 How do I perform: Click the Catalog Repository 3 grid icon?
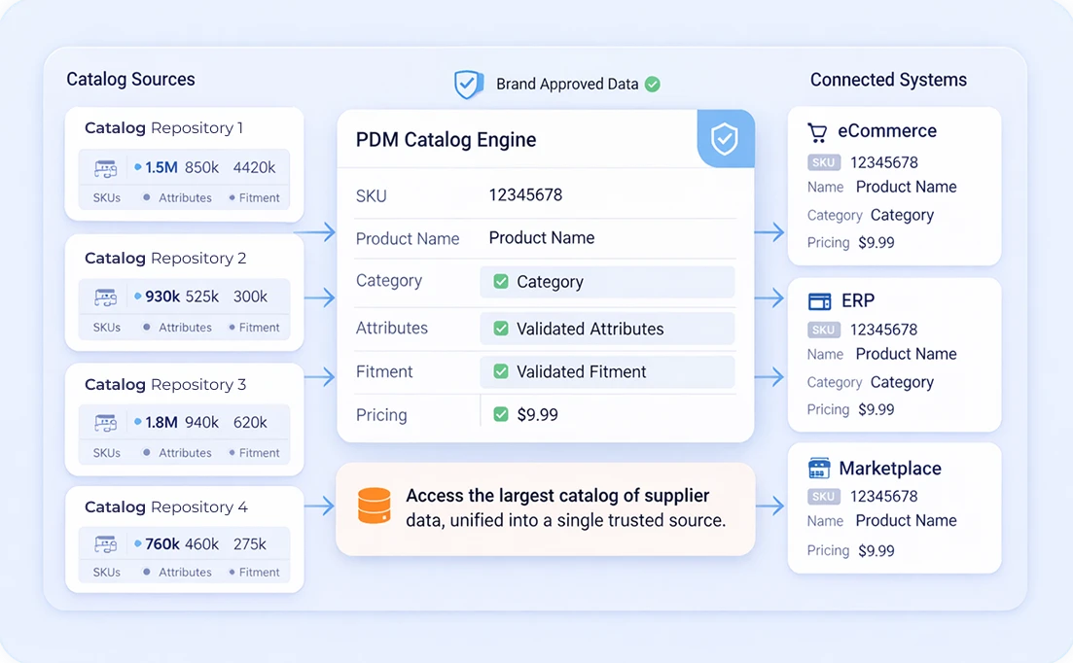click(x=105, y=423)
